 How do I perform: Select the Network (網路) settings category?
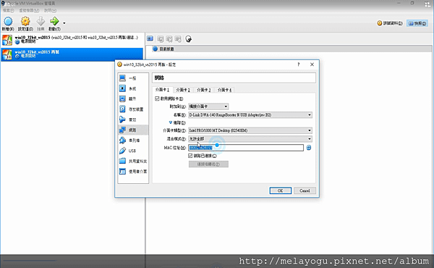tap(133, 130)
